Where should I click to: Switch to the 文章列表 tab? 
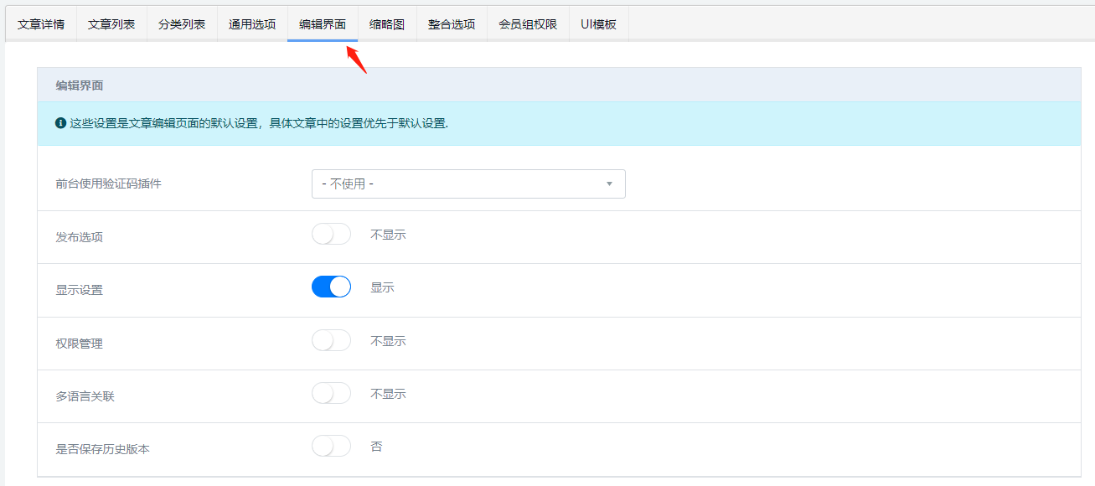point(111,24)
